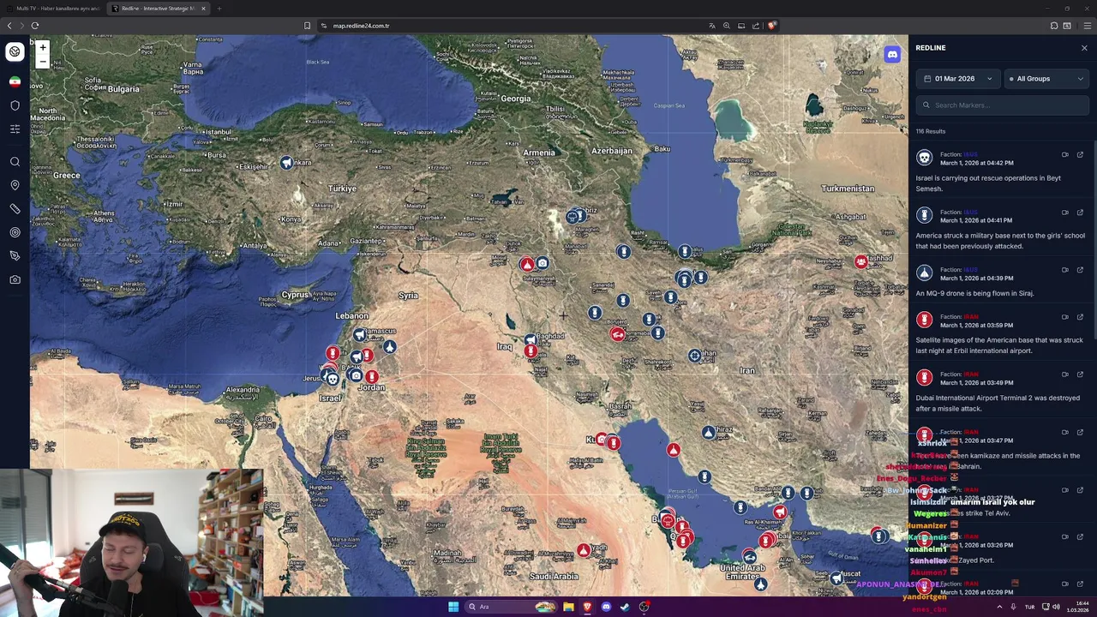Click skull icon of Beyt Semesh entry
Image resolution: width=1097 pixels, height=617 pixels.
pos(924,158)
